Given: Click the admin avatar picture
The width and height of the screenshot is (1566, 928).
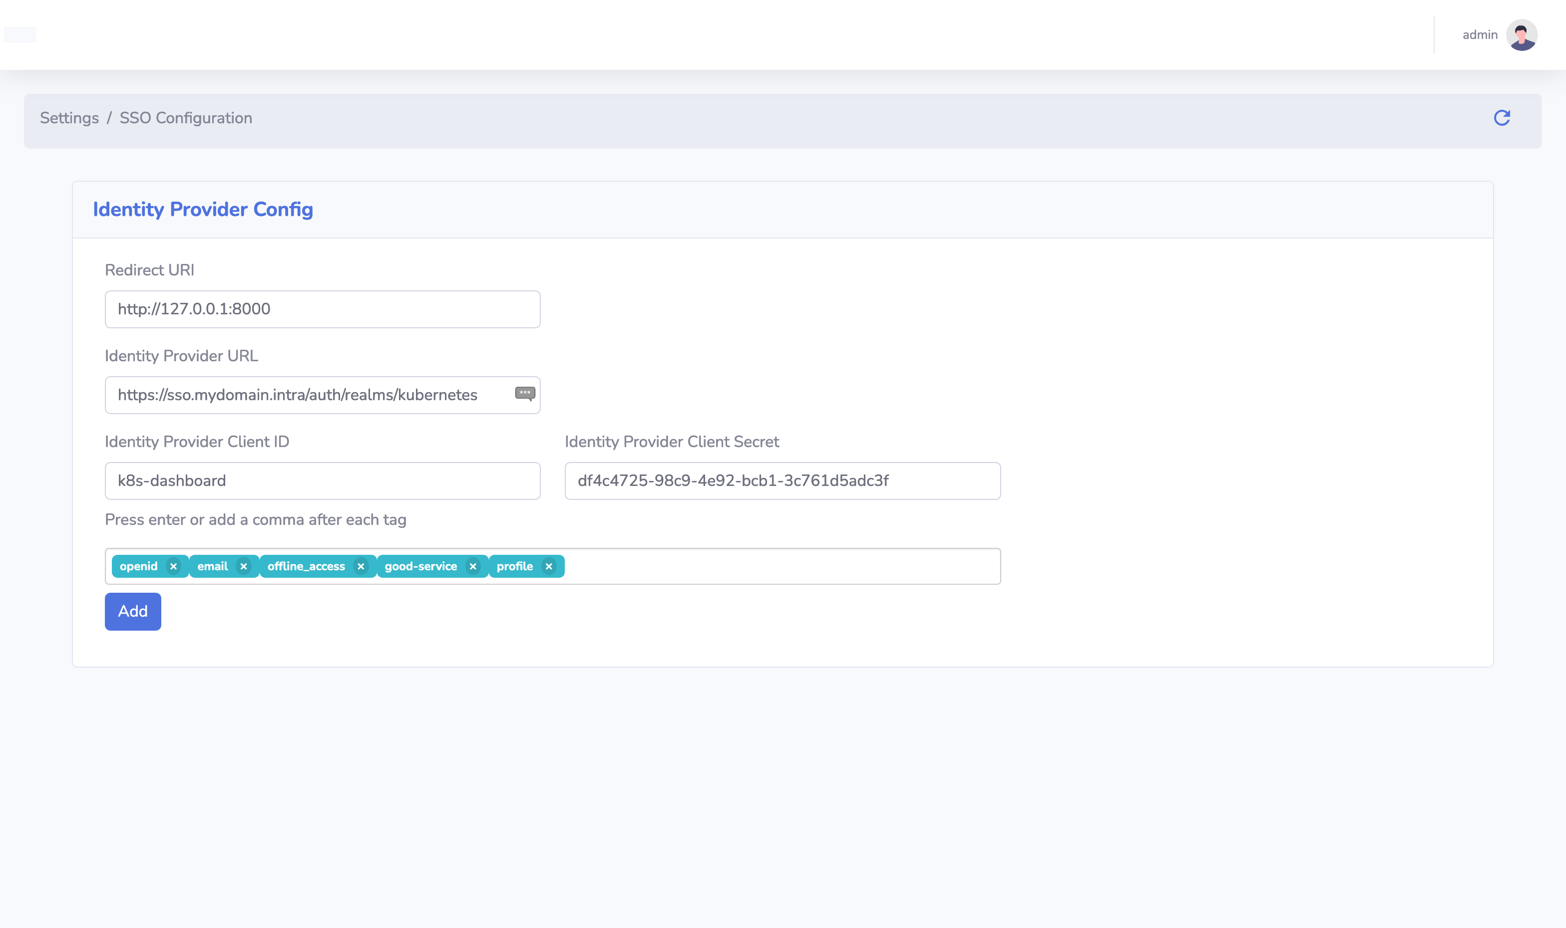Looking at the screenshot, I should tap(1521, 35).
